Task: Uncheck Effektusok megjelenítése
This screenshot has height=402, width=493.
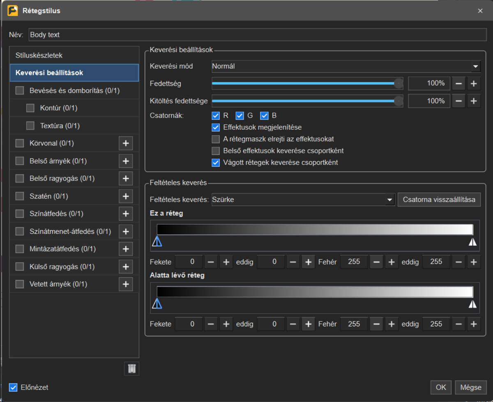Action: 216,127
